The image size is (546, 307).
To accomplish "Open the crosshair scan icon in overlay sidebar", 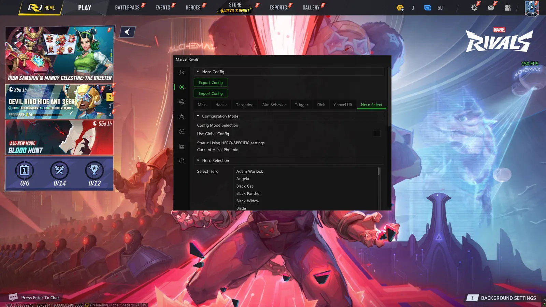I will coord(182,131).
